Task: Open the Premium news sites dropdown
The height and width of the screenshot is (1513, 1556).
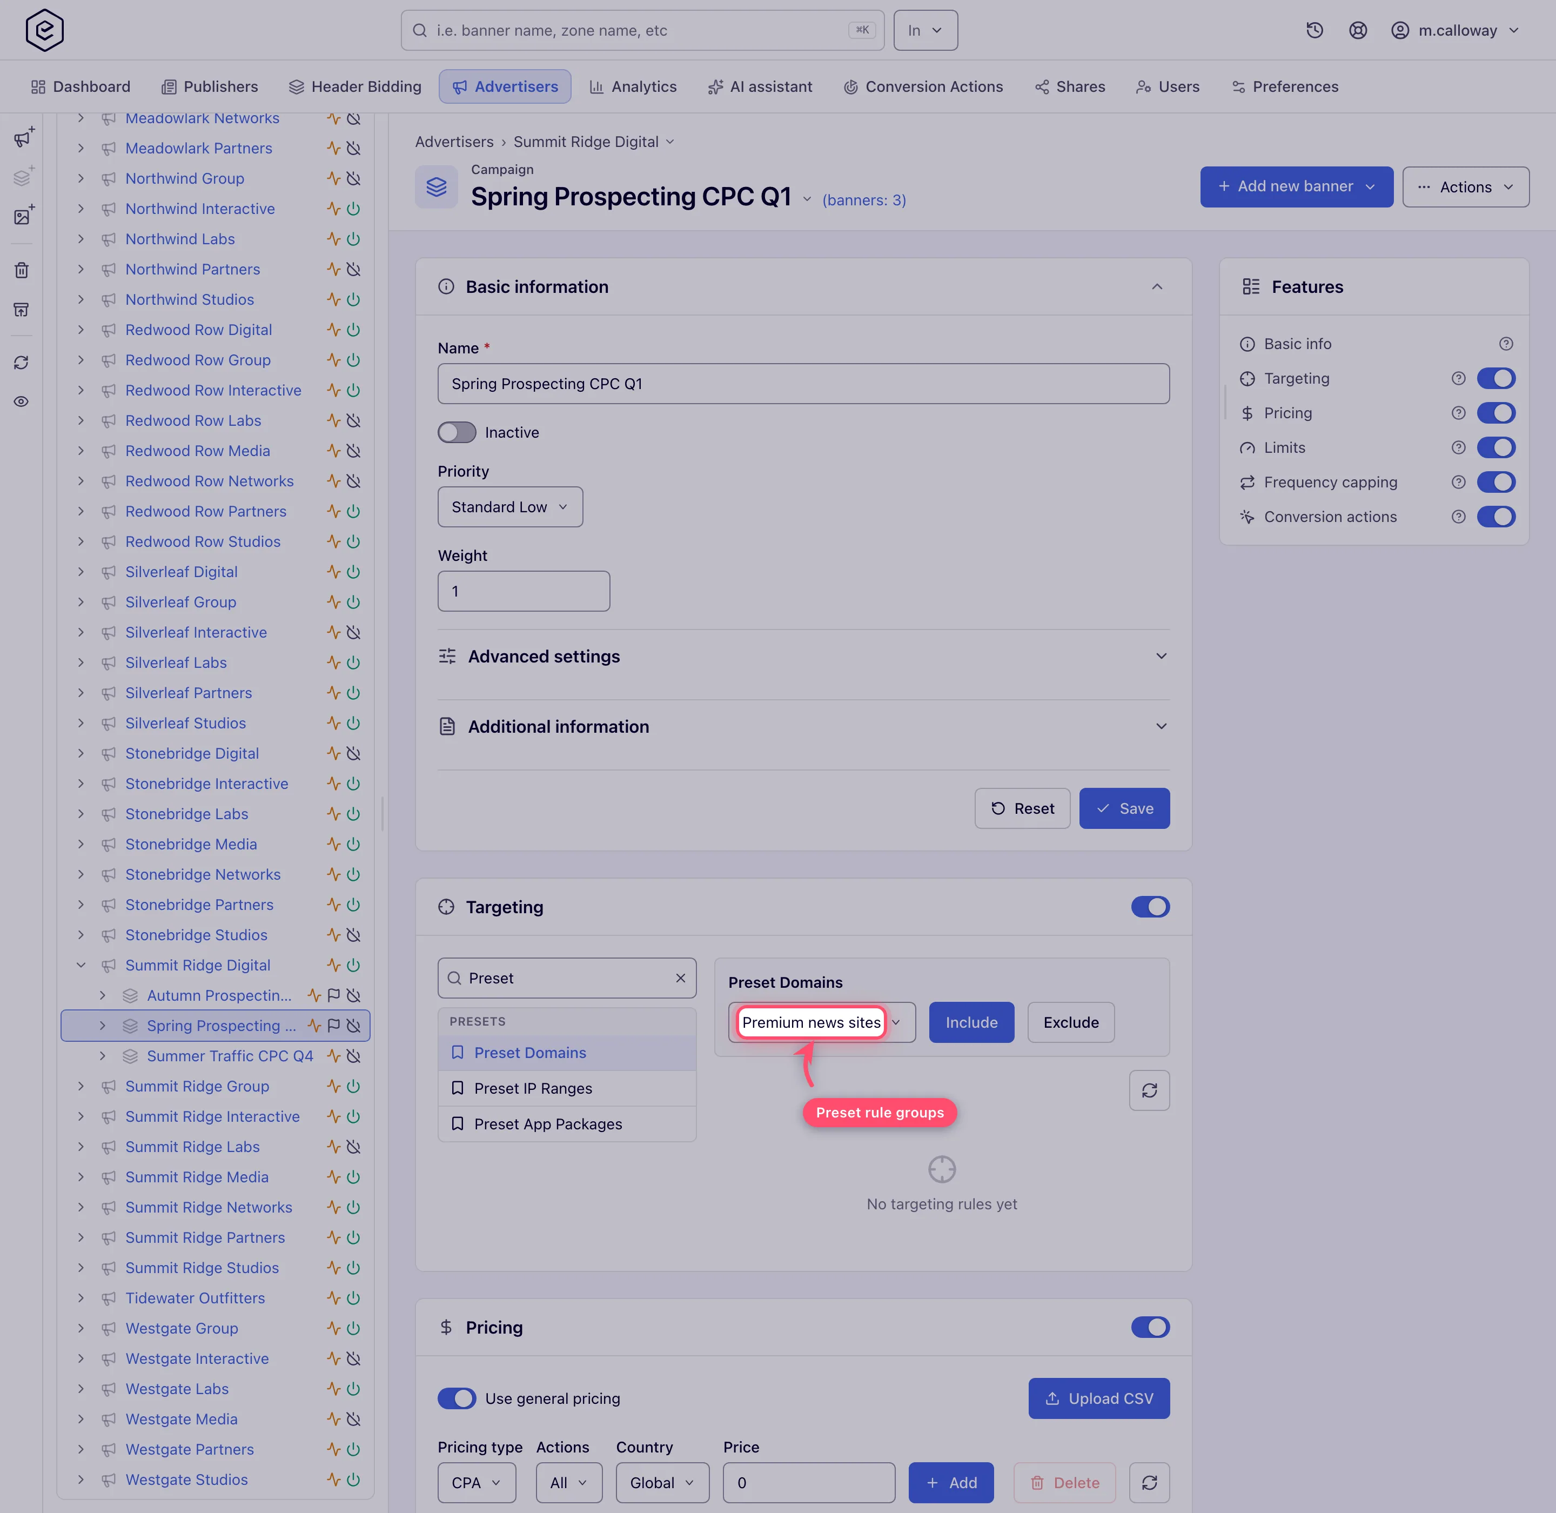Action: [822, 1023]
